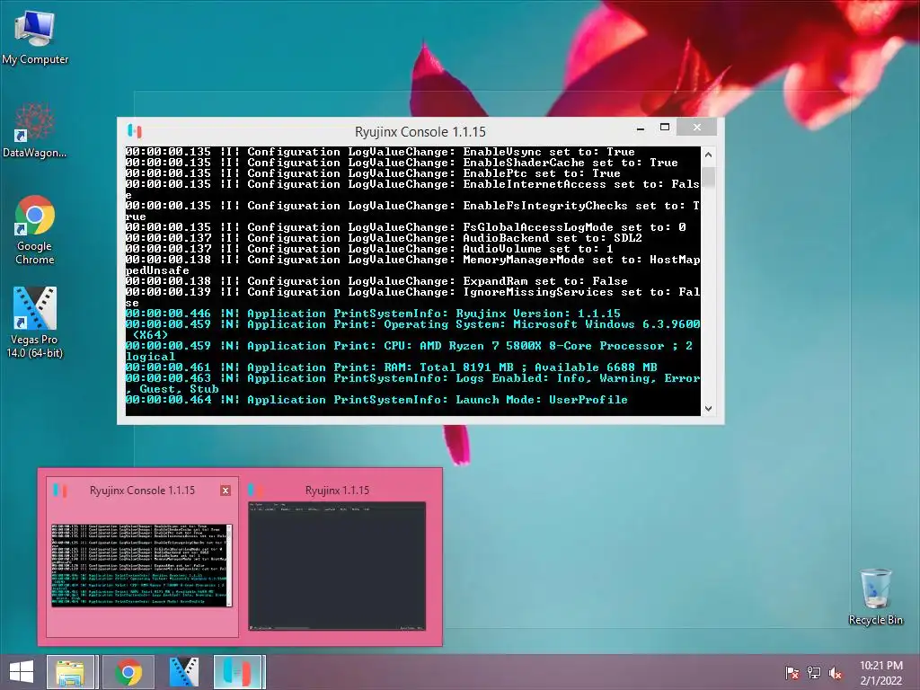
Task: Click the 'IgnoreMissingServices set to' log line
Action: click(x=412, y=296)
